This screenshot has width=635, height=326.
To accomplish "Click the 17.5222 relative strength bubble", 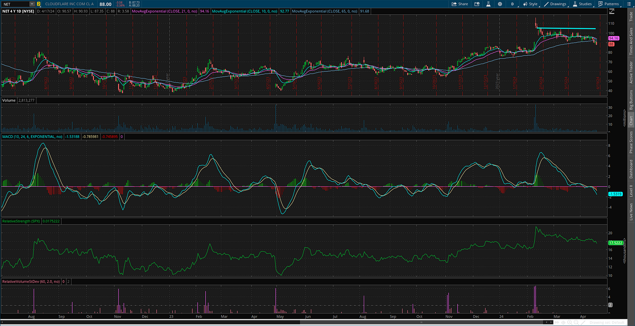I will click(615, 242).
